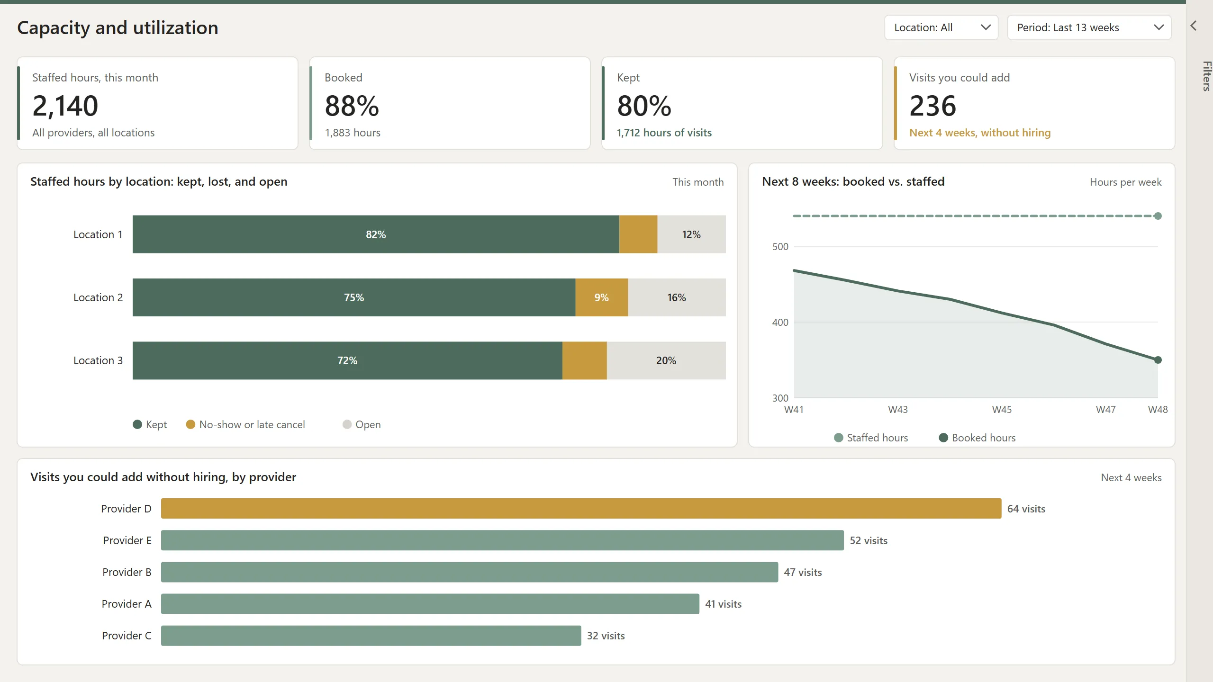Click Provider A 41 visits bar
The width and height of the screenshot is (1213, 682).
(430, 604)
